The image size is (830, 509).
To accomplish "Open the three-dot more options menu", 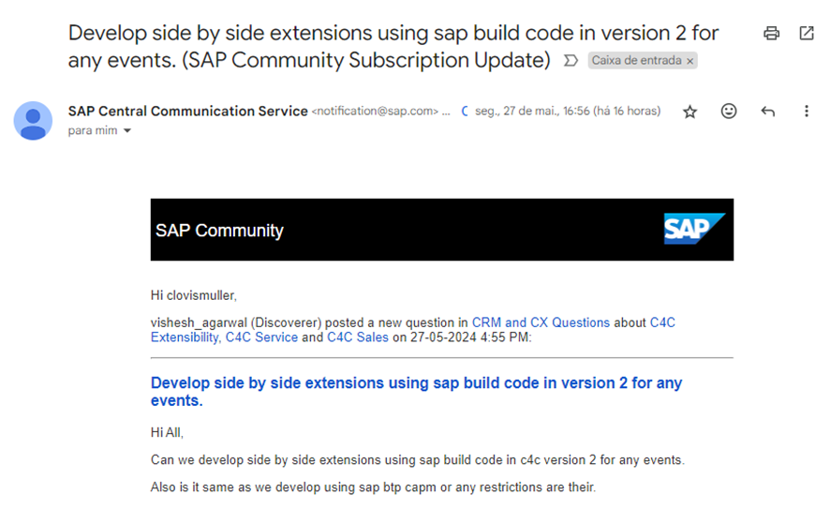I will [807, 112].
